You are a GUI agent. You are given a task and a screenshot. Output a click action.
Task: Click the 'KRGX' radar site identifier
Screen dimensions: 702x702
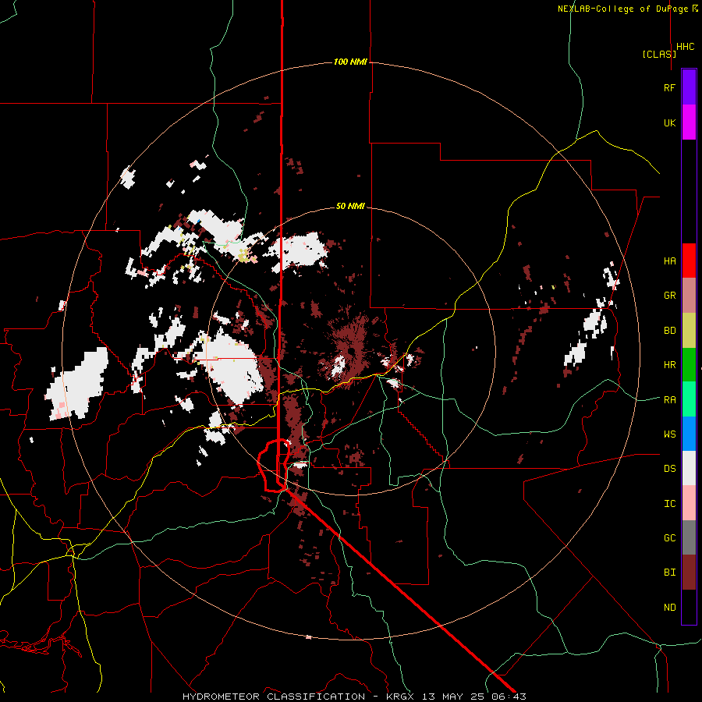click(400, 697)
